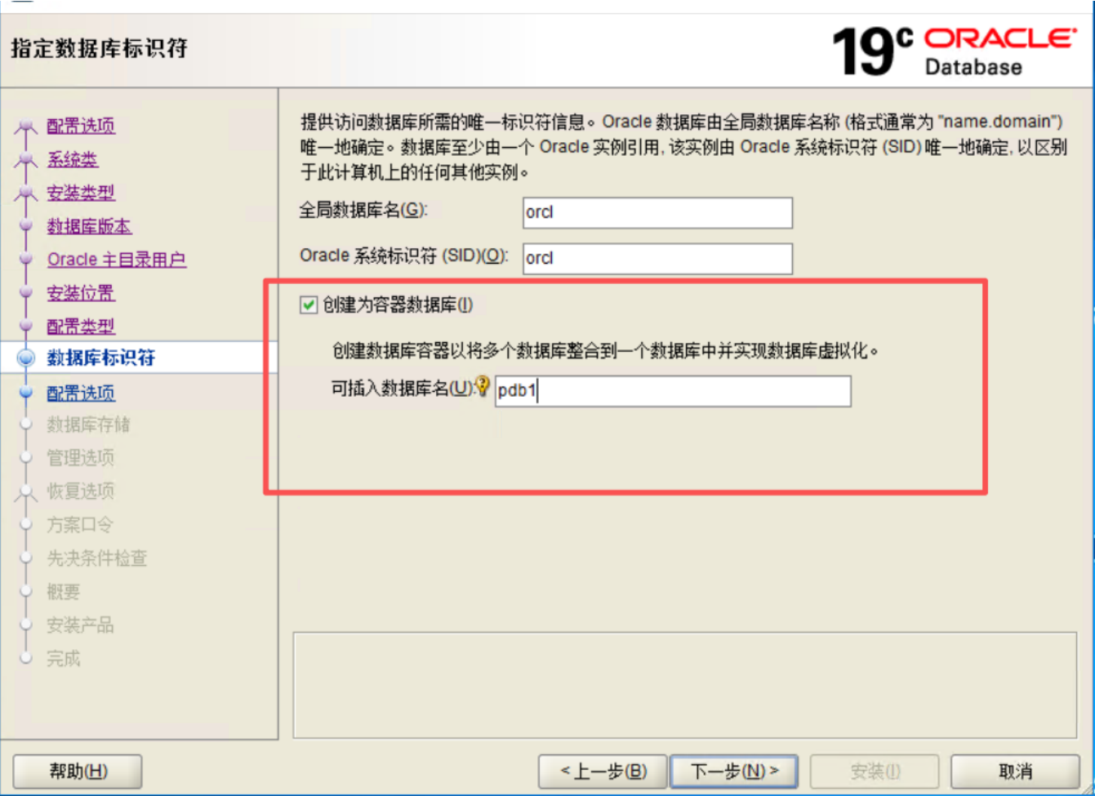Click the lightbulb hint icon beside pluggable database name
Screen dimensions: 1095x796
[483, 385]
